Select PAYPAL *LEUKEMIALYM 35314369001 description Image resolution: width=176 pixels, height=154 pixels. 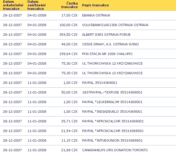tap(112, 102)
